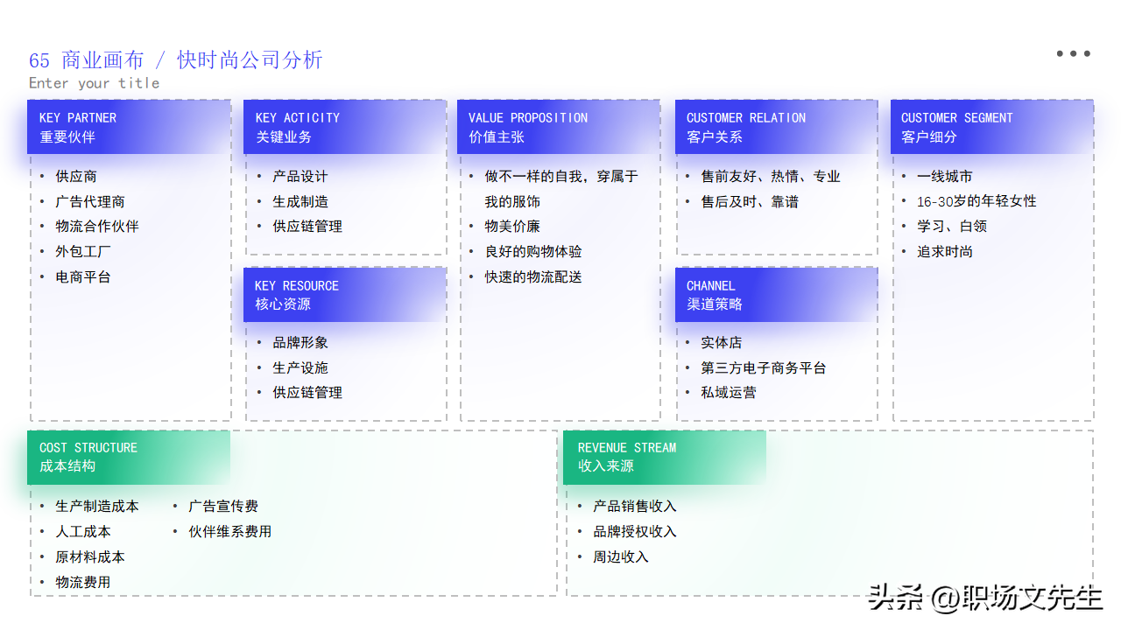Click the '快速的物流配送' bullet text

coord(534,277)
